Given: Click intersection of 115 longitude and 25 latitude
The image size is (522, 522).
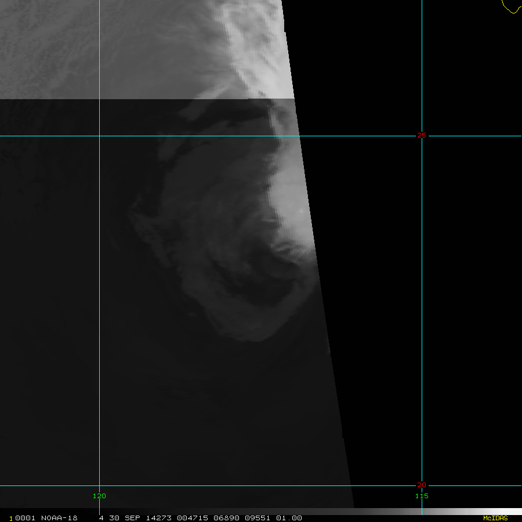Looking at the screenshot, I should (x=422, y=136).
